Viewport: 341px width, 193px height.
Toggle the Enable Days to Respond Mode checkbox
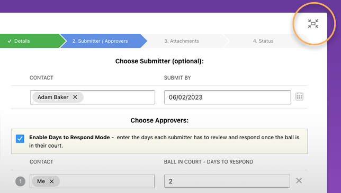pos(20,139)
